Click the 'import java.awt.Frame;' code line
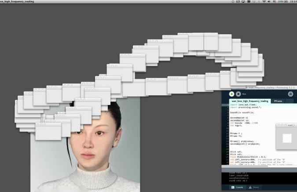Screen dimensions: 297x192 pos(243,105)
